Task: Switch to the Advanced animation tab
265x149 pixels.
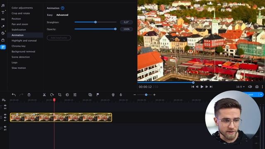Action: (x=62, y=15)
